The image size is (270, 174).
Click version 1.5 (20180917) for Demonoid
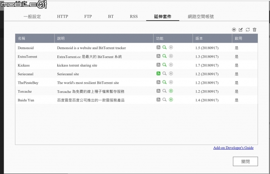click(207, 48)
